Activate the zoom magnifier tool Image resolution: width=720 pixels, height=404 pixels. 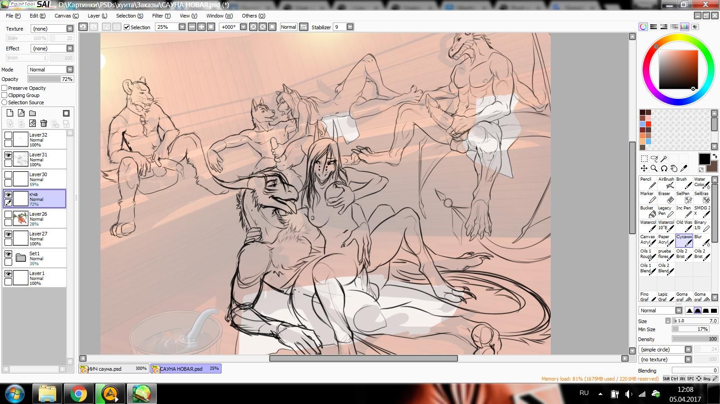pyautogui.click(x=654, y=169)
